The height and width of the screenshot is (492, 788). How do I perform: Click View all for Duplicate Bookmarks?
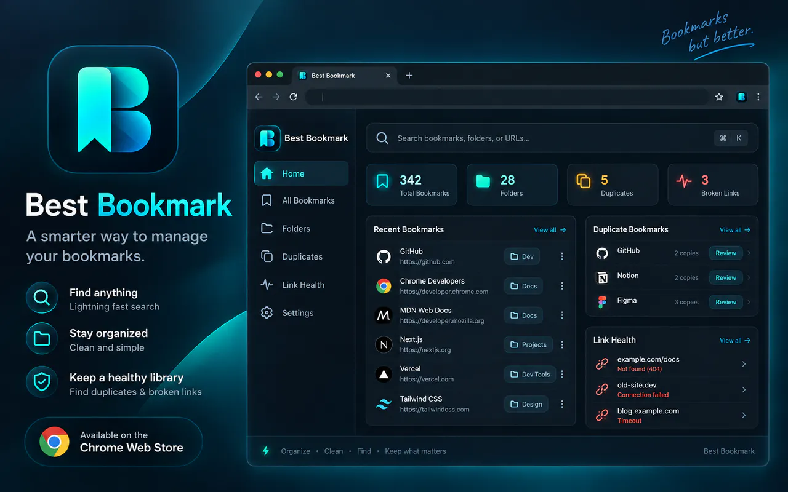pyautogui.click(x=735, y=230)
